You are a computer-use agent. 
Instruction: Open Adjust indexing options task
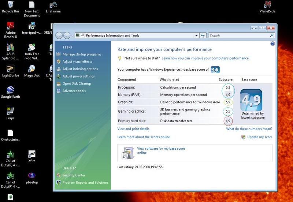80,69
